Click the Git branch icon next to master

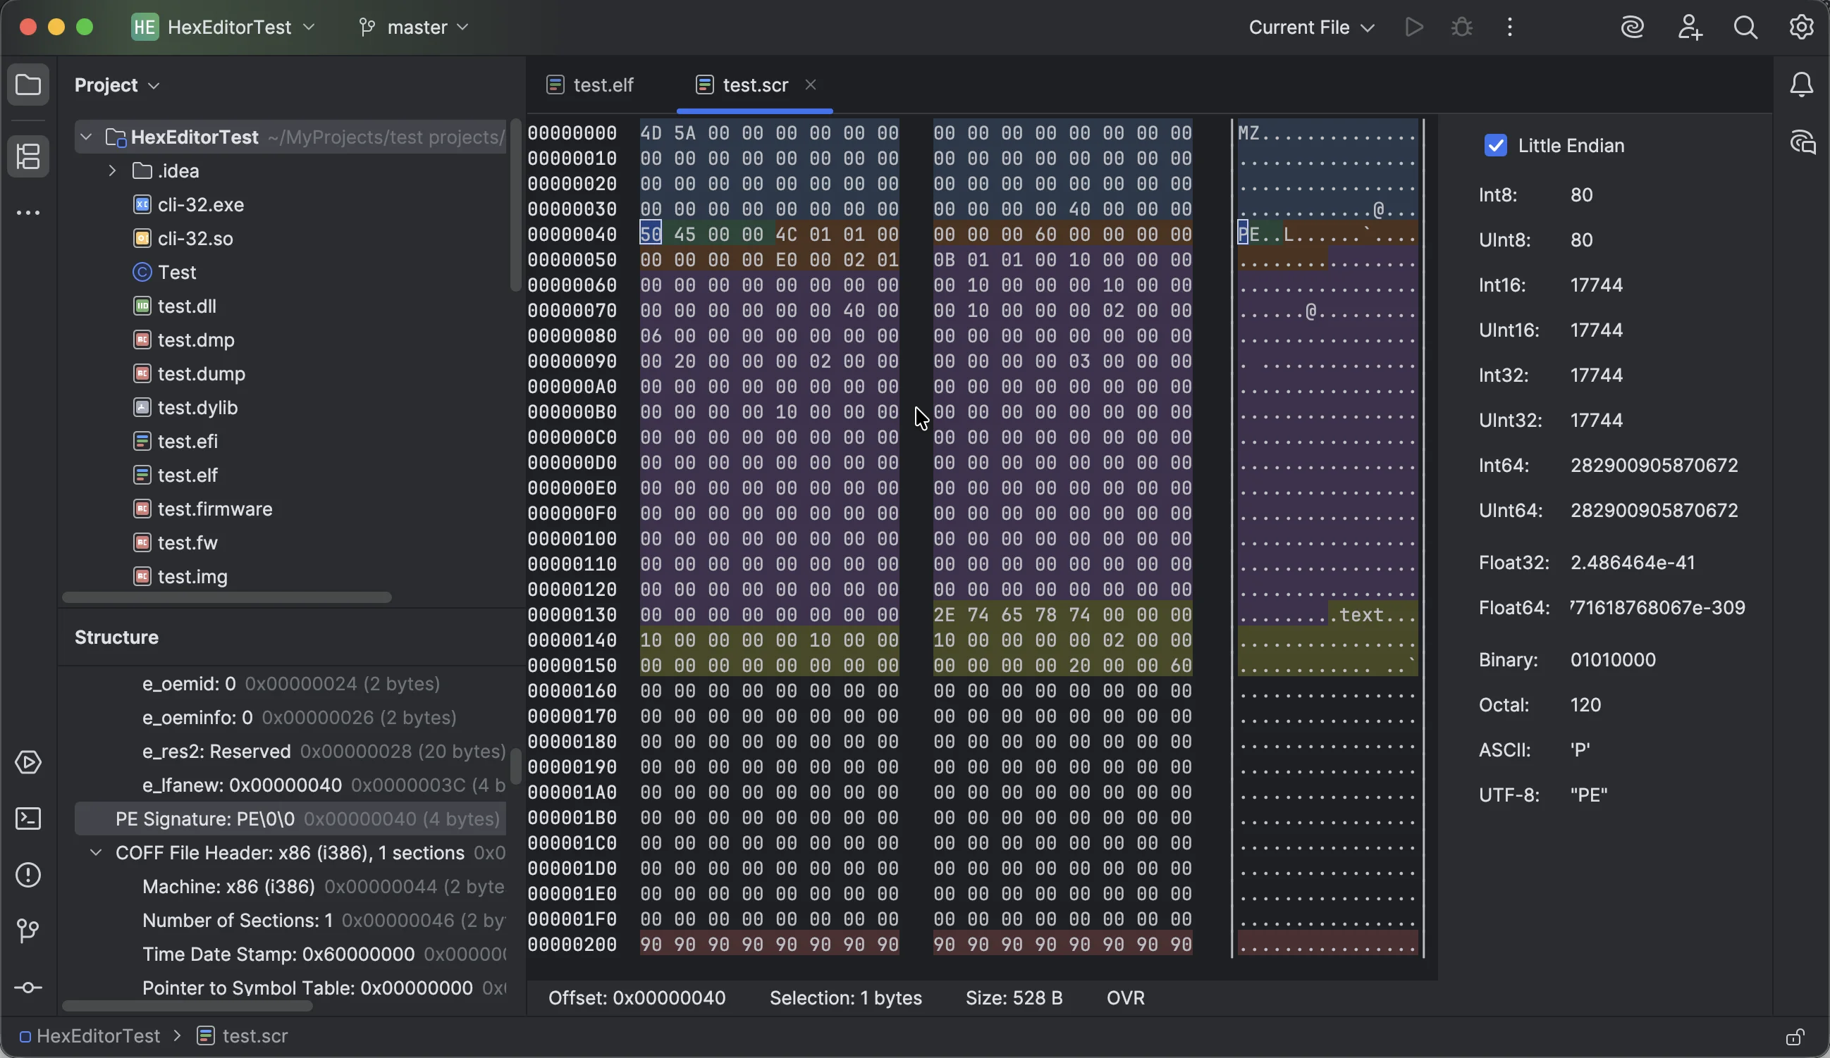tap(367, 27)
